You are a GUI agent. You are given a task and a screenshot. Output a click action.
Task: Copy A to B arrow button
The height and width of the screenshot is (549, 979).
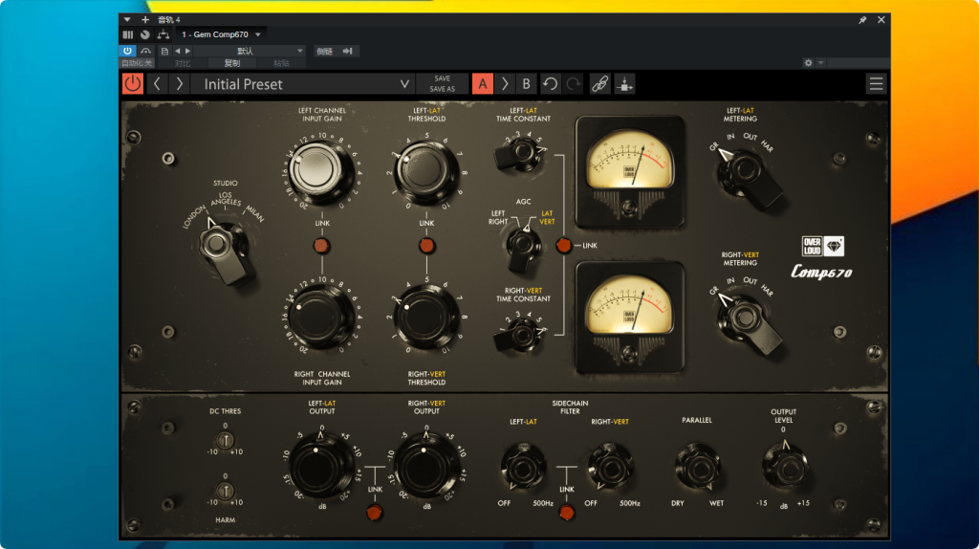coord(505,84)
